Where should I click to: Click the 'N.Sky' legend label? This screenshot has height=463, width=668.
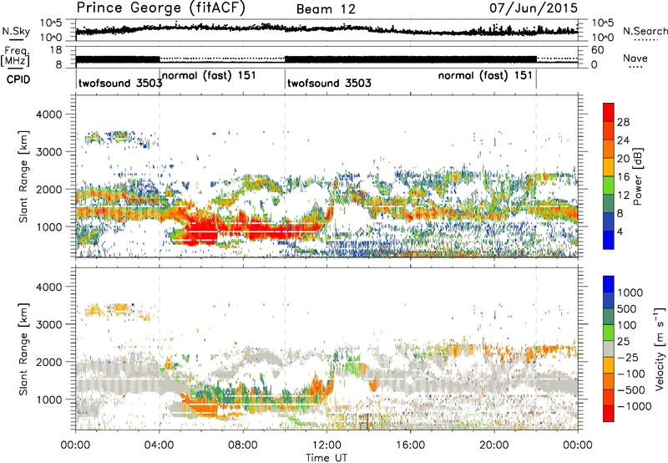click(x=16, y=32)
